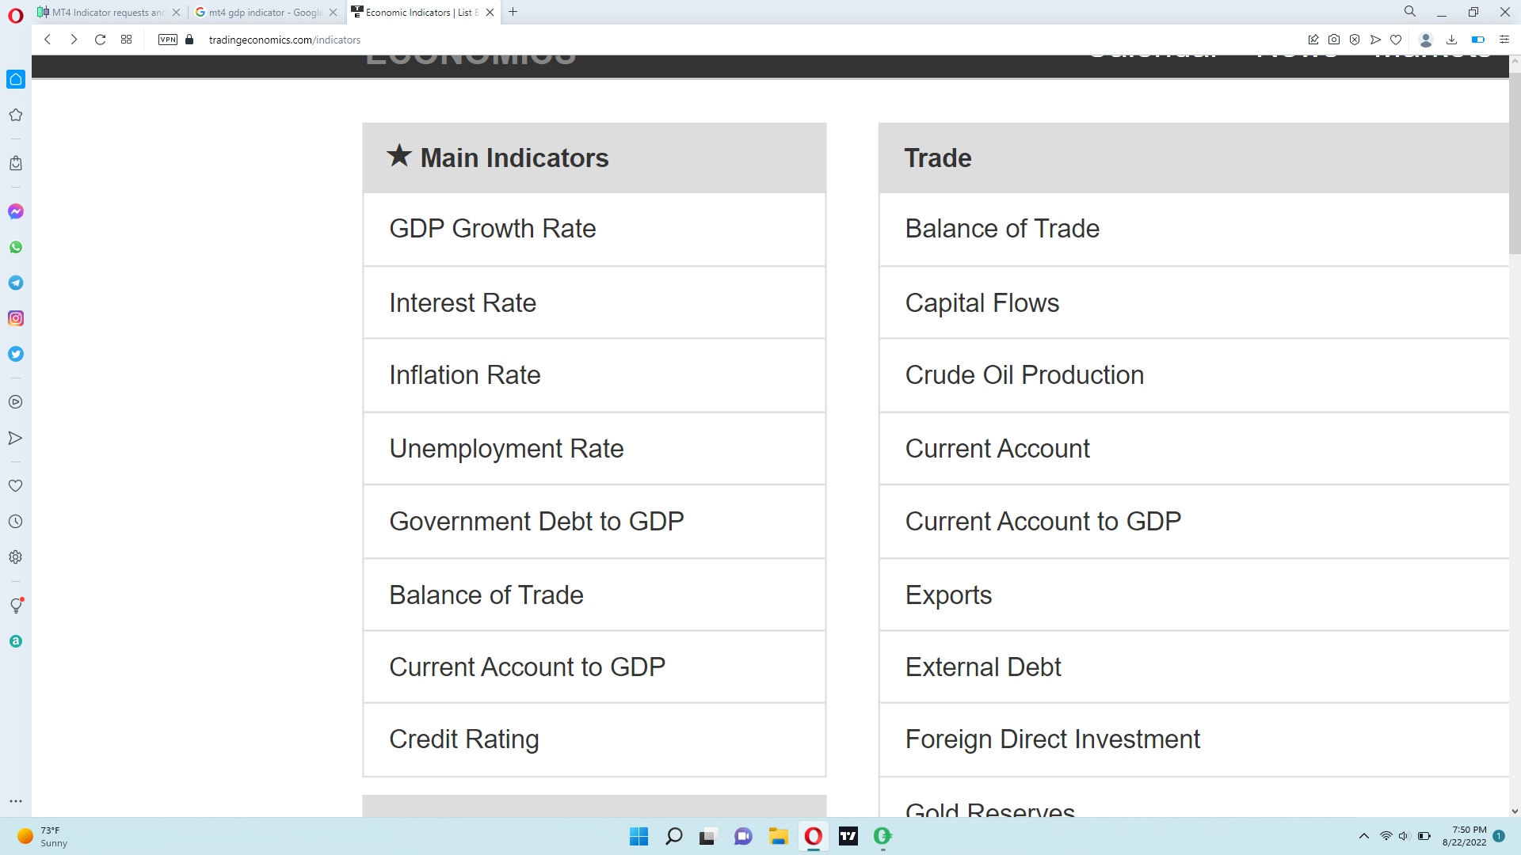Open the GDP Growth Rate link
The height and width of the screenshot is (855, 1521).
pyautogui.click(x=492, y=229)
